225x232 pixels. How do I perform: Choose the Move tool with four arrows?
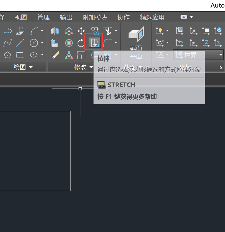point(81,31)
